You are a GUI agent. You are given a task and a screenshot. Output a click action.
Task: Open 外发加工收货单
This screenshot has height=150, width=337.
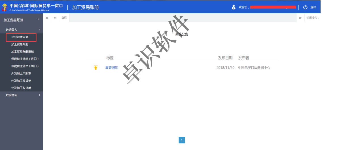point(21,88)
